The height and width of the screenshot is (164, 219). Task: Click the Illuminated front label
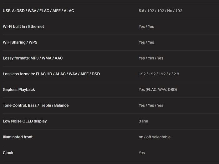pos(18,137)
